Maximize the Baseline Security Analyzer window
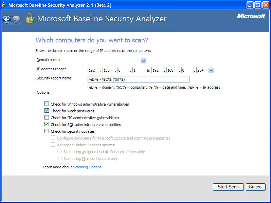The height and width of the screenshot is (203, 271). [258, 5]
